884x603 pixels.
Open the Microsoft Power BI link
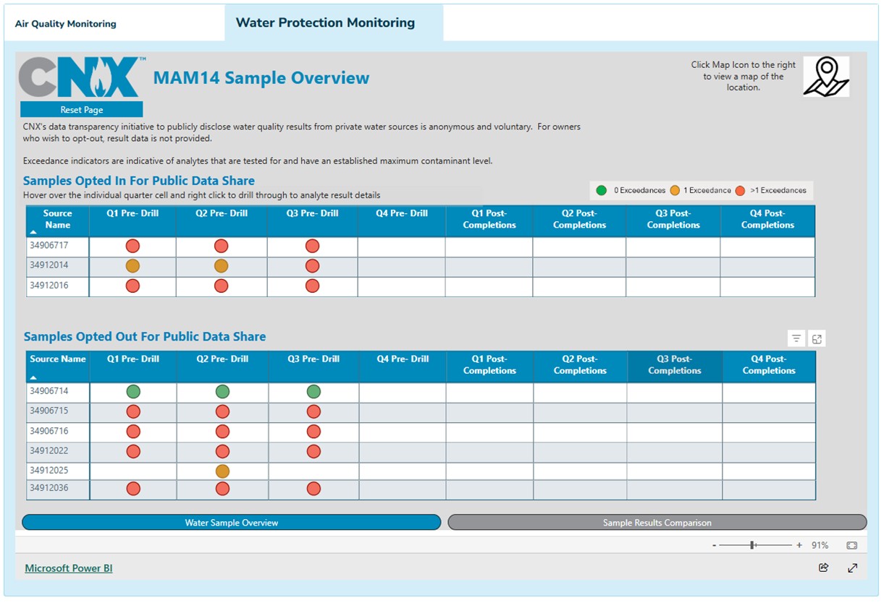pyautogui.click(x=69, y=568)
